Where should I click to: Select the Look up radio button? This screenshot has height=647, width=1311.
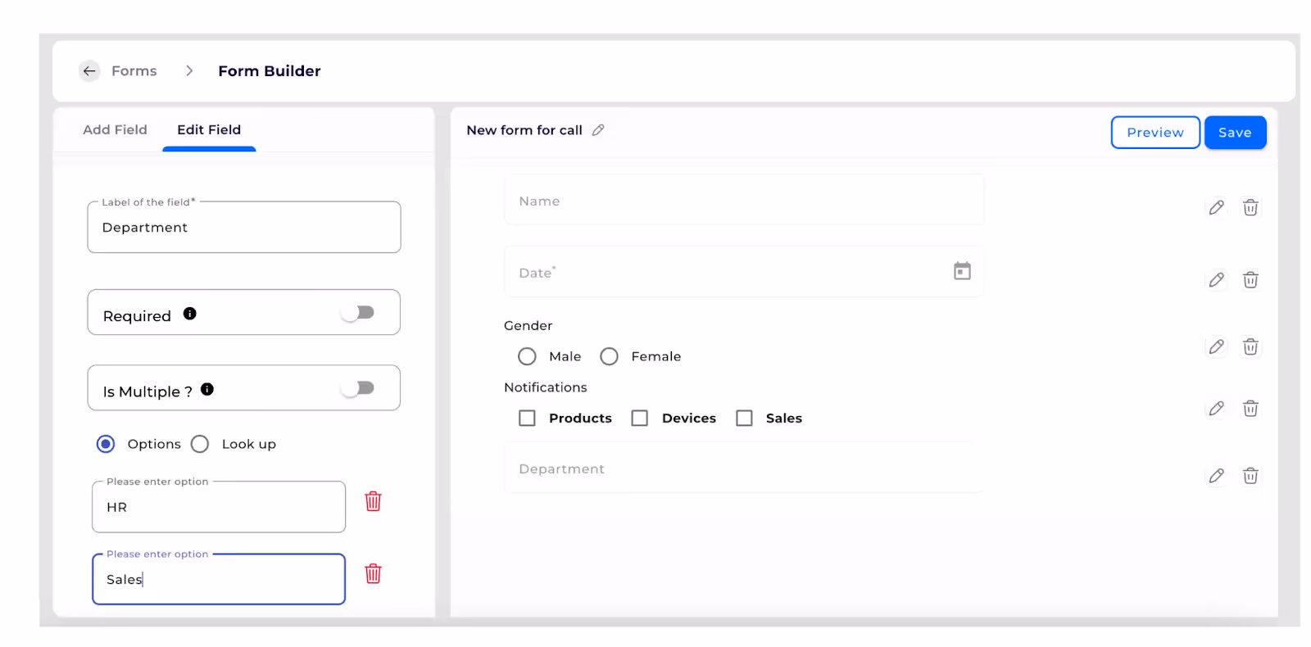click(x=200, y=444)
